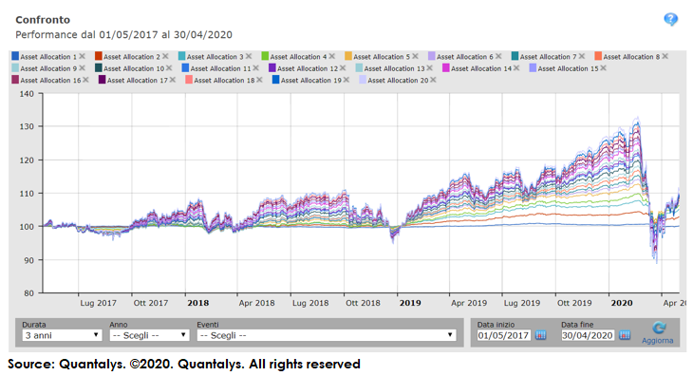Click the Ott 2018 axis label
Viewport: 693px width, 376px height.
coord(363,303)
